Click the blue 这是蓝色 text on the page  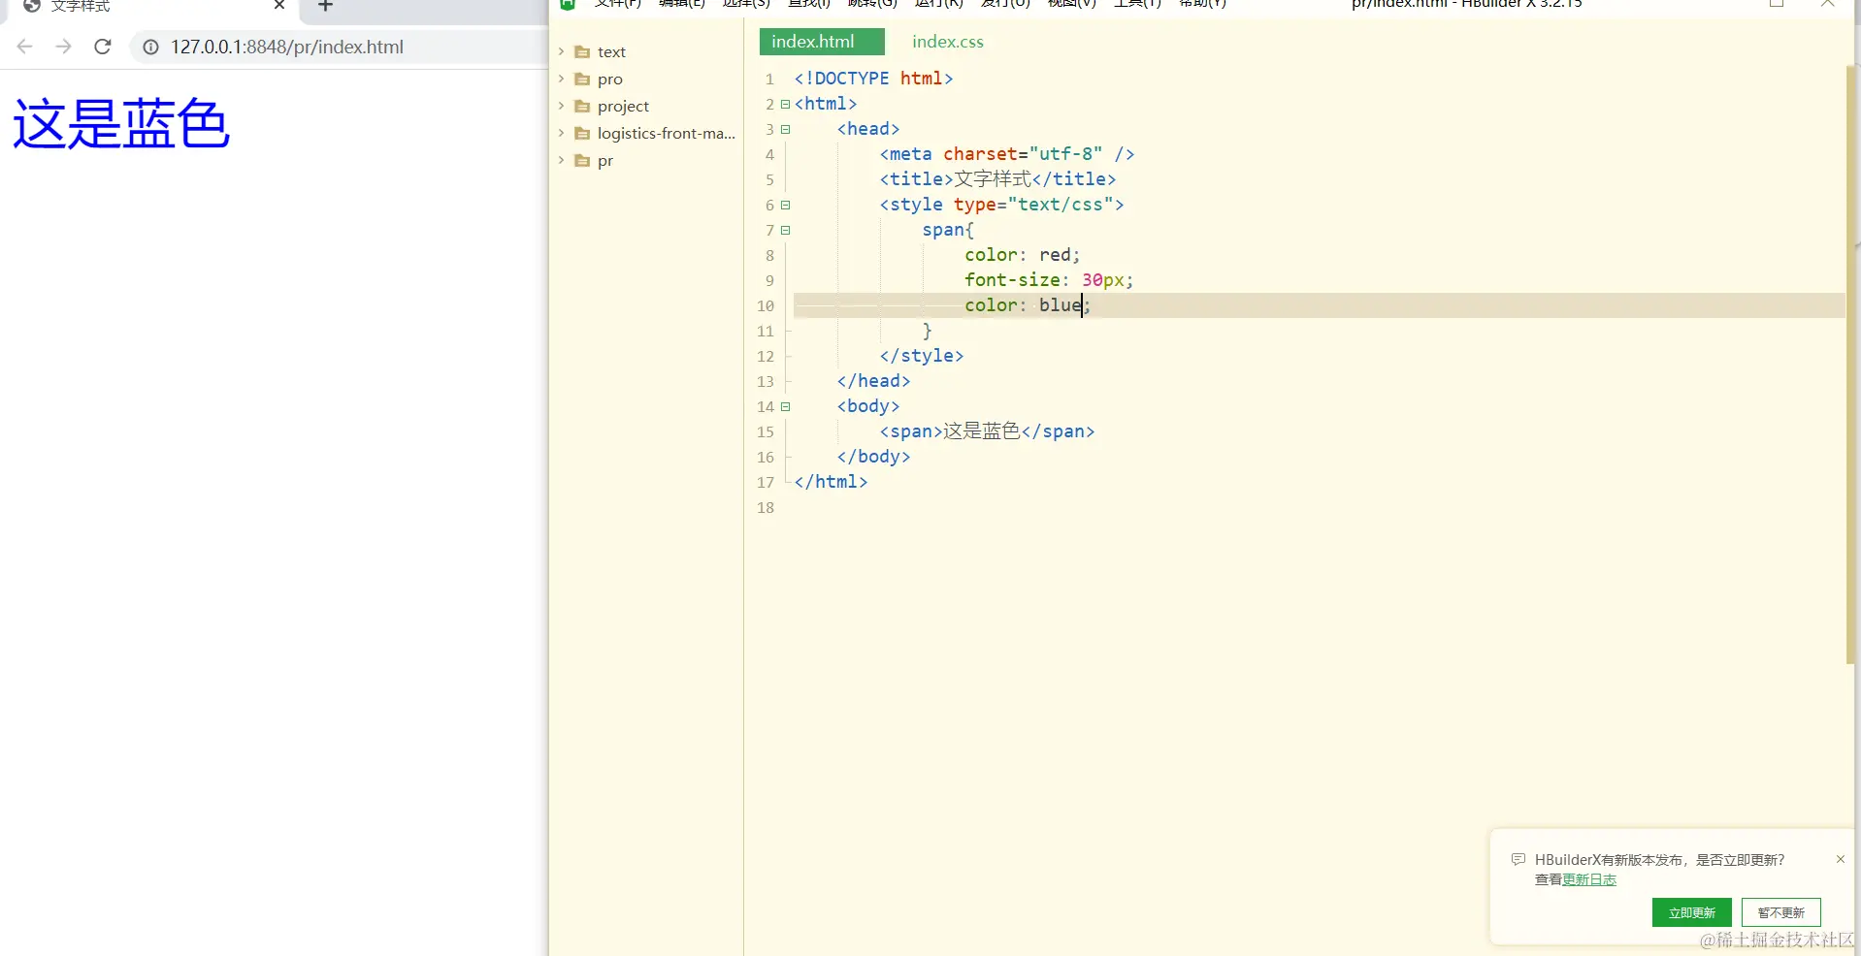pyautogui.click(x=121, y=124)
